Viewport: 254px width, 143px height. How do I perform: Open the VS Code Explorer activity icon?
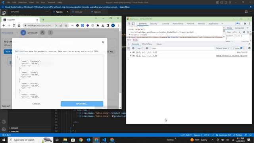coord(4,13)
